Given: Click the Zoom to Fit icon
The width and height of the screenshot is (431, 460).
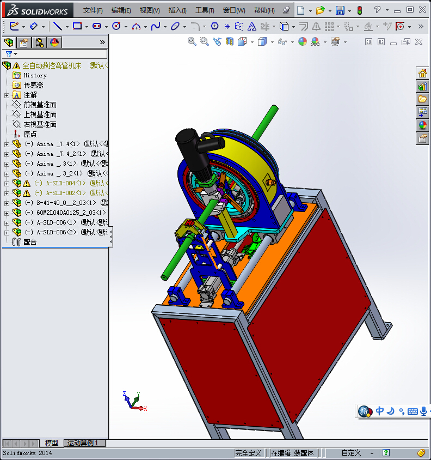Looking at the screenshot, I should 192,41.
